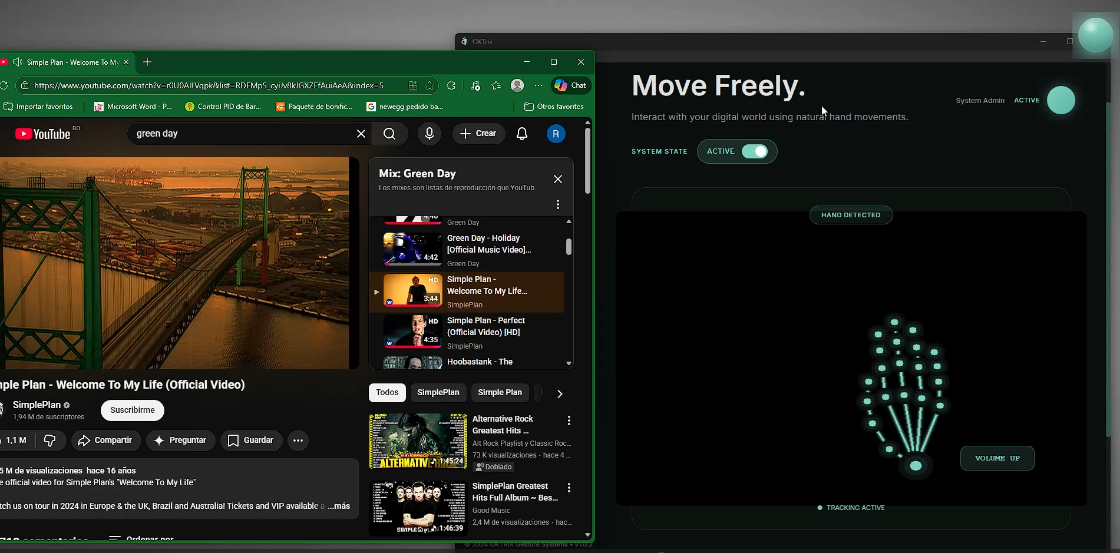
Task: Run the YouTube search with magnifier button
Action: click(389, 134)
